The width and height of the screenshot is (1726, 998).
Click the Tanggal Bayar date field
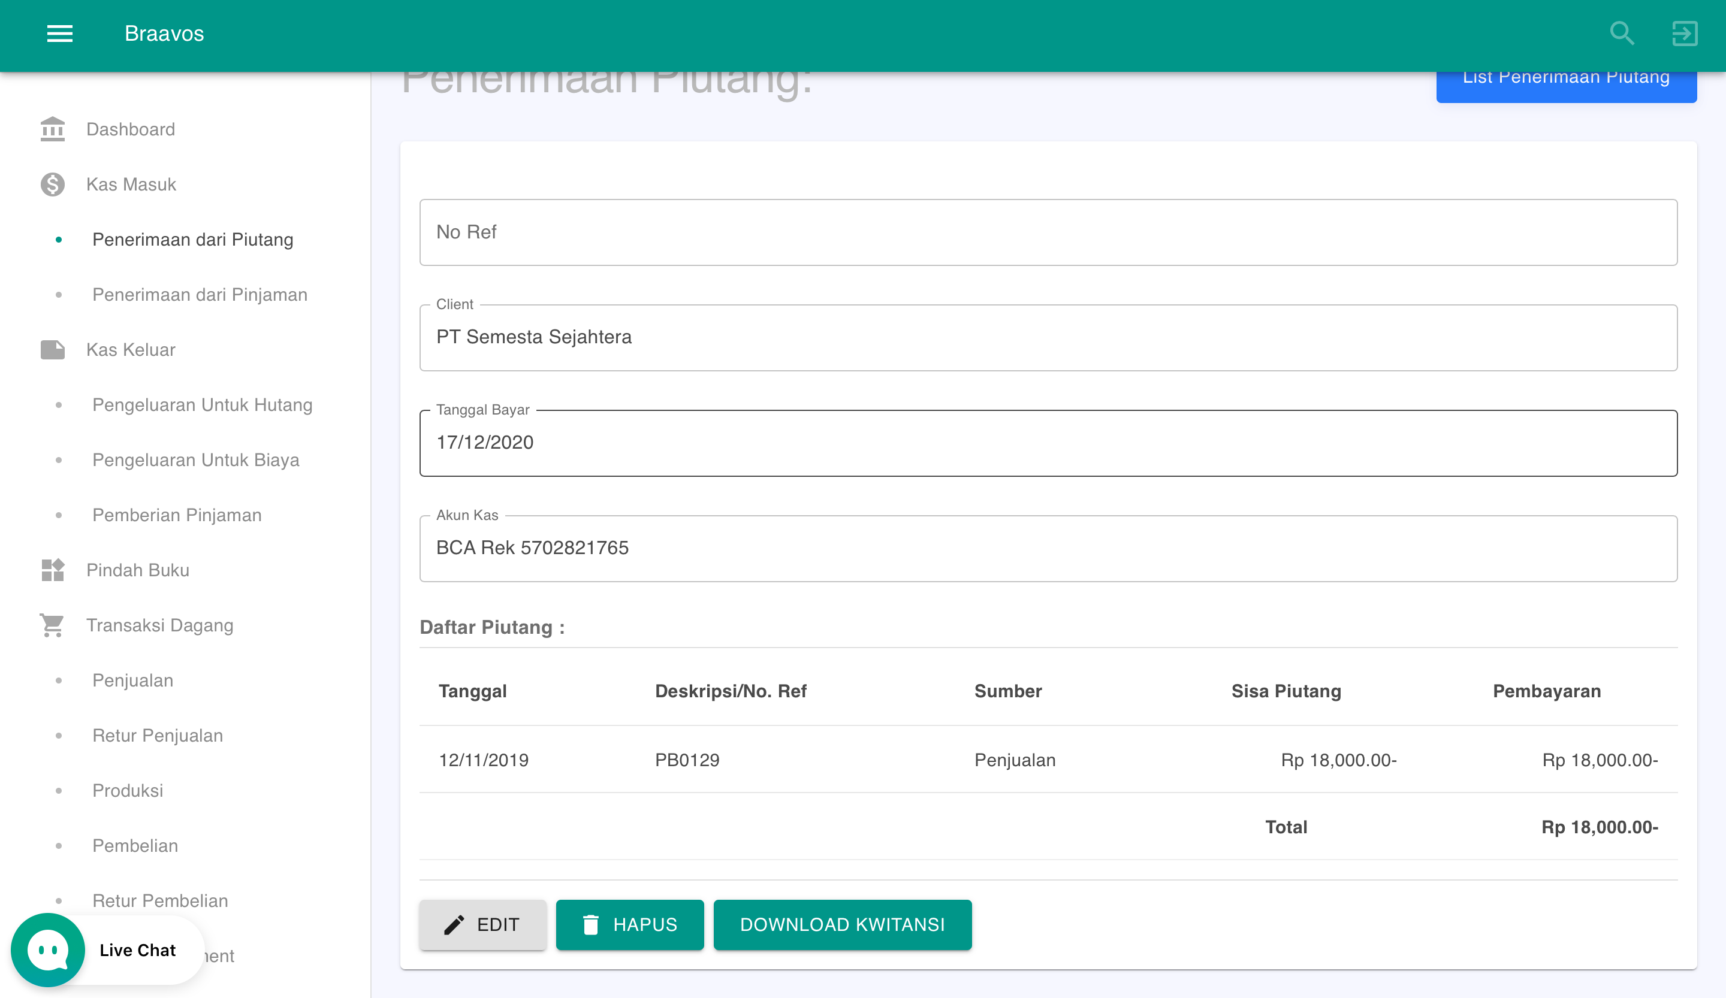[1047, 443]
